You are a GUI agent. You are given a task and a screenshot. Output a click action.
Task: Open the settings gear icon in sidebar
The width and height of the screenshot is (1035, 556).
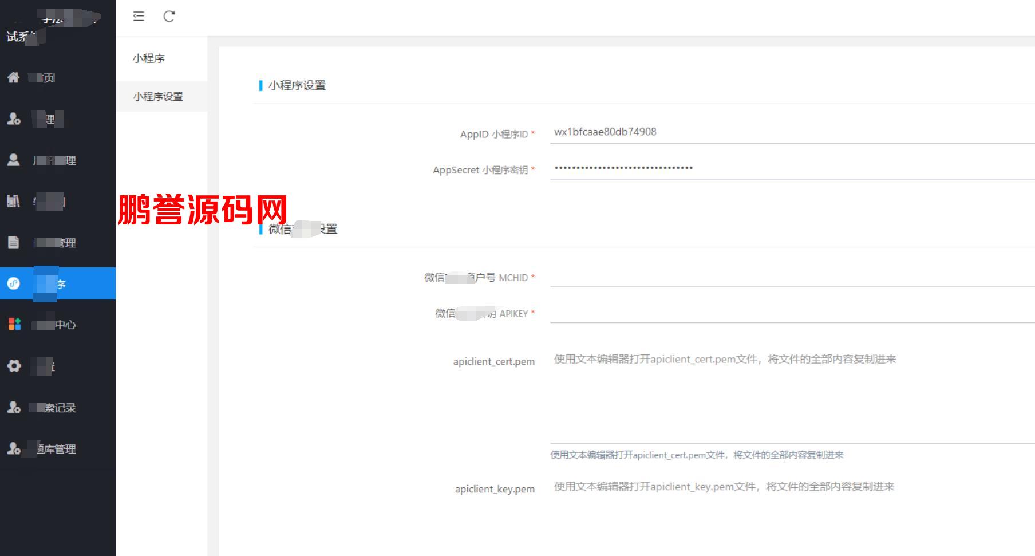[x=14, y=366]
